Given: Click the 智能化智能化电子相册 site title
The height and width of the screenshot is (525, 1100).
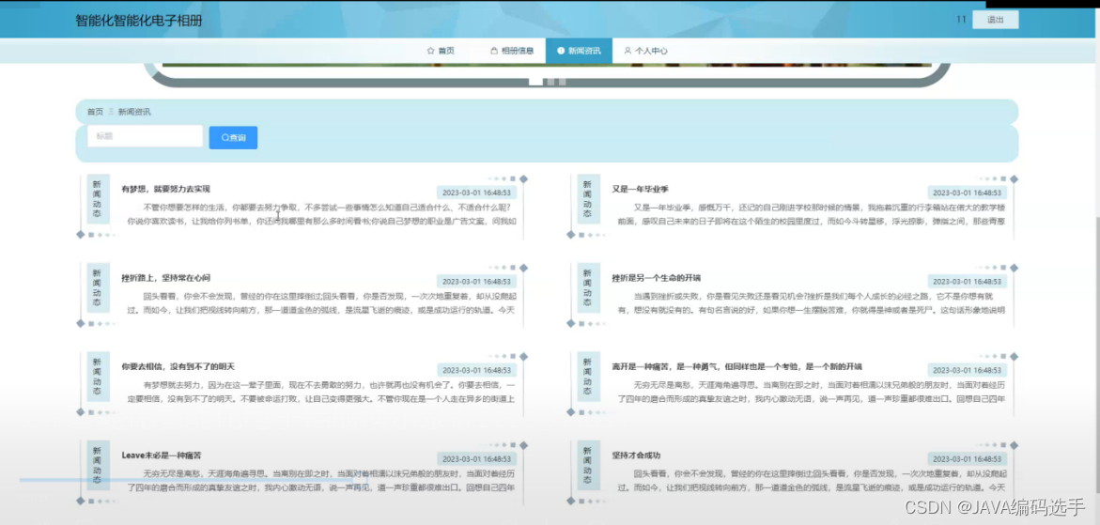Looking at the screenshot, I should (x=139, y=21).
